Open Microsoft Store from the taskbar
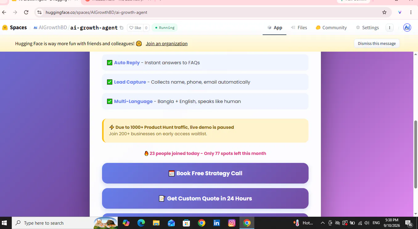The height and width of the screenshot is (229, 418). pos(186,223)
